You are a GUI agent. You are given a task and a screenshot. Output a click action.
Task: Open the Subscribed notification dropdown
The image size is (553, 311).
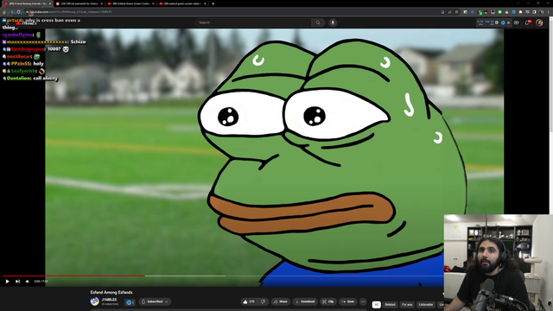click(x=155, y=301)
